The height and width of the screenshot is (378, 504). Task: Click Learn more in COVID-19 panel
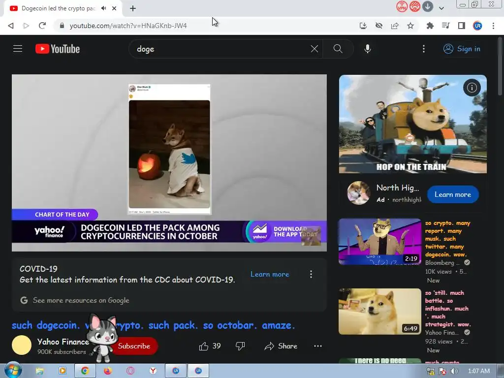tap(270, 274)
